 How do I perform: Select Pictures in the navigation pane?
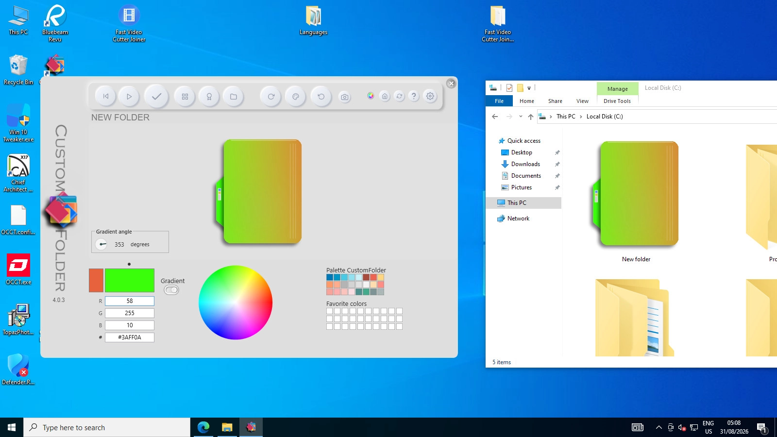[522, 187]
